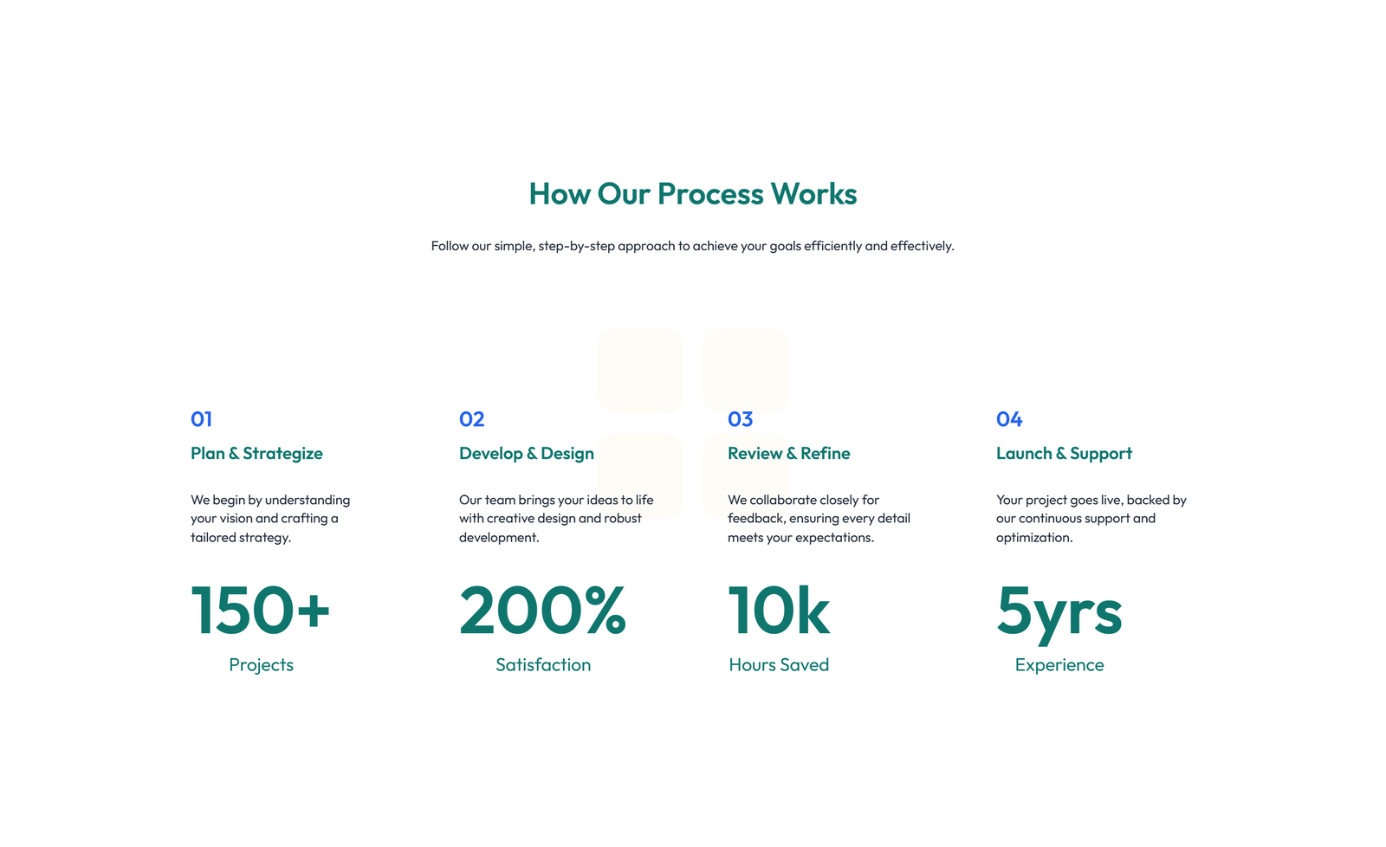
Task: Select the "Experience" label
Action: 1059,665
